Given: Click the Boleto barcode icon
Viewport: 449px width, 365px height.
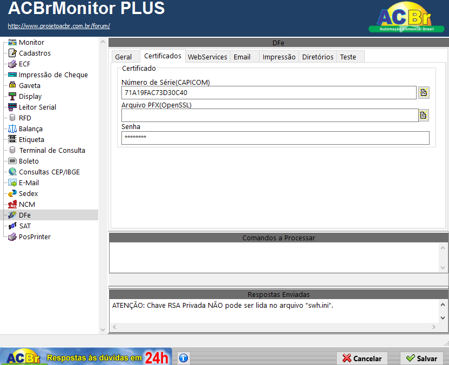Looking at the screenshot, I should click(x=12, y=161).
